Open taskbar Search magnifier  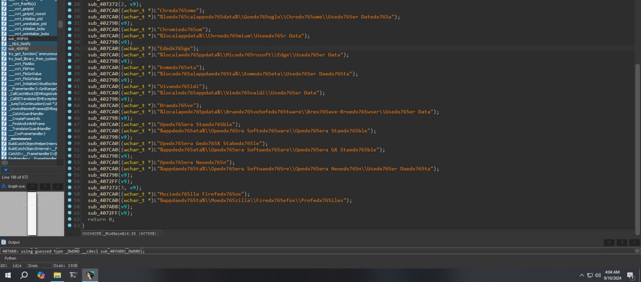24,275
